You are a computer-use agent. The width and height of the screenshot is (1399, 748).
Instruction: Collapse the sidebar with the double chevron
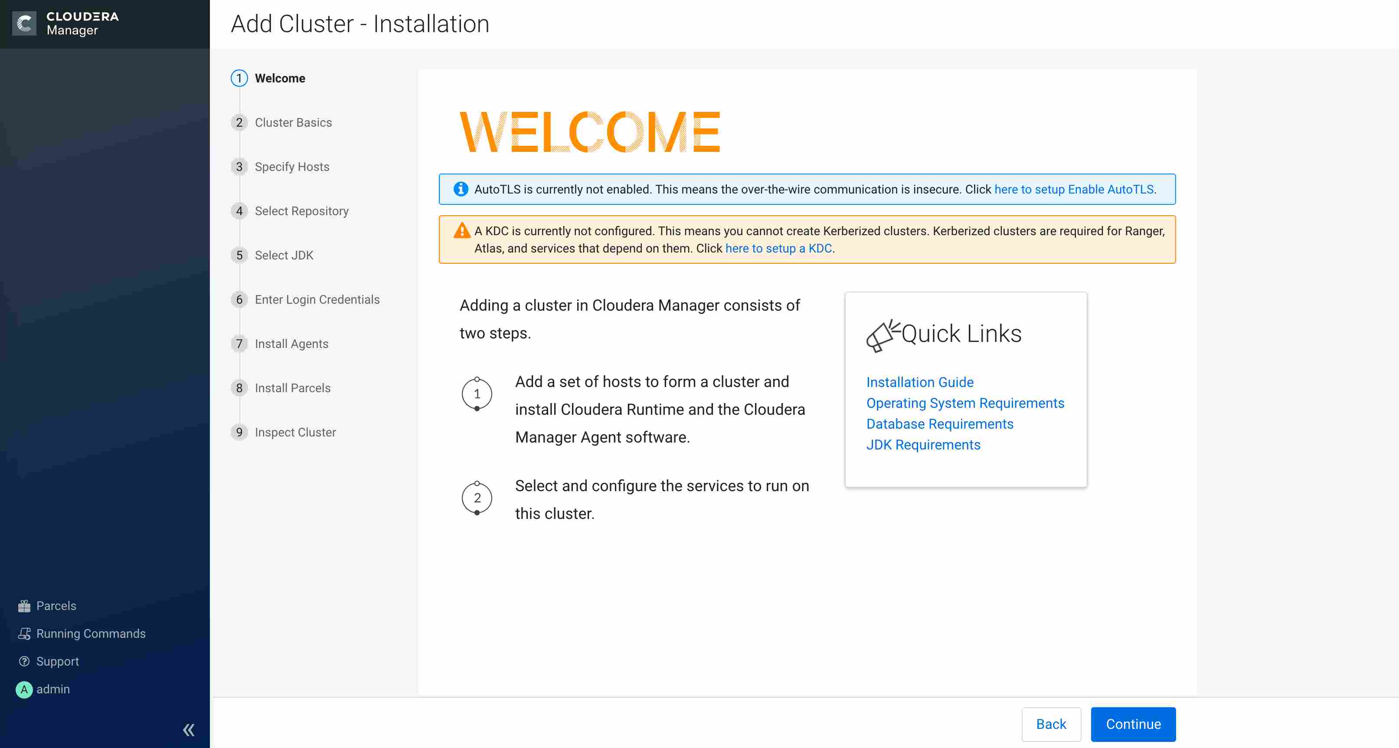(x=189, y=729)
